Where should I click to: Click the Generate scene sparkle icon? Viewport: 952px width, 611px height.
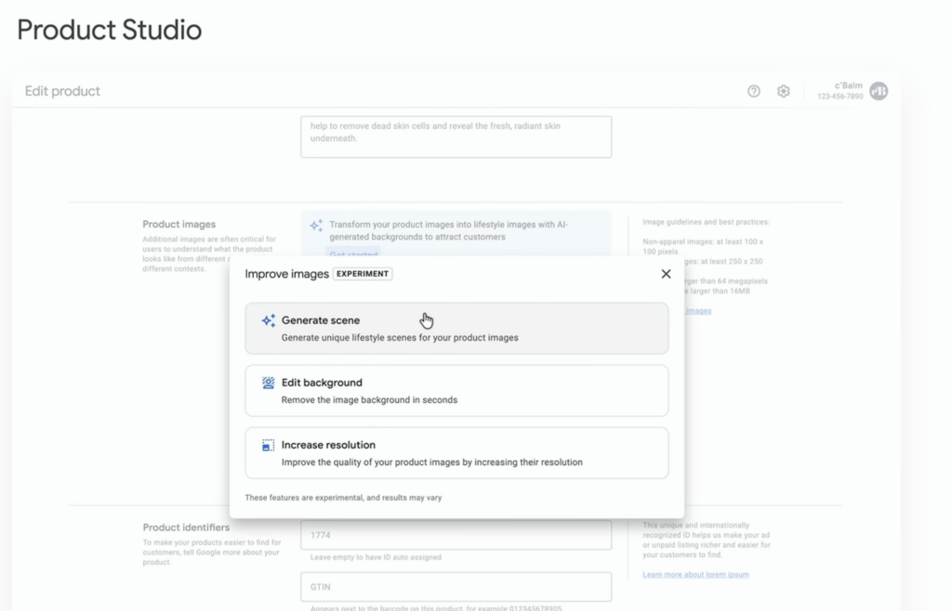point(269,320)
